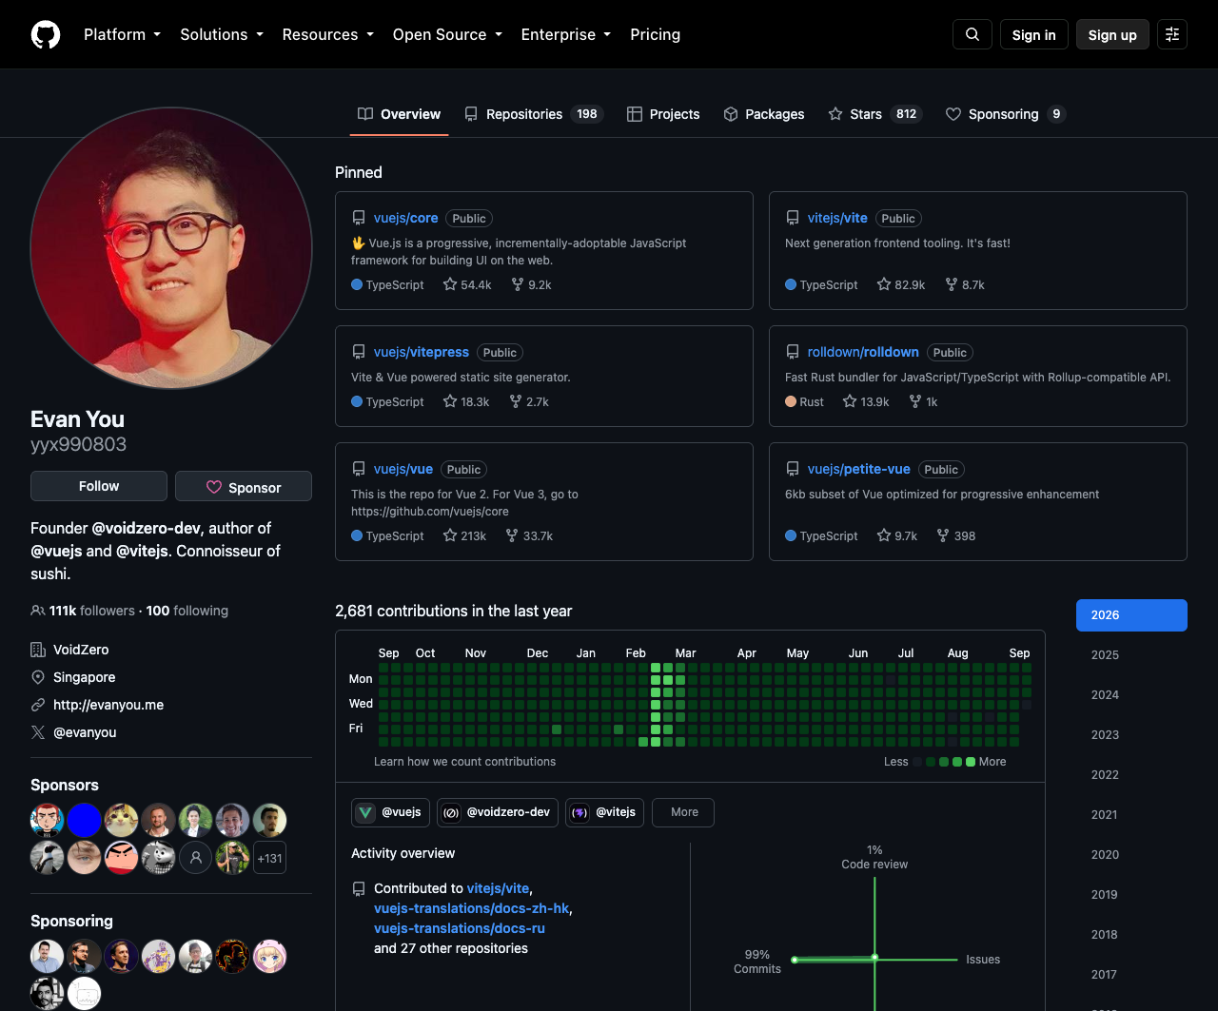
Task: Select year 2020 in contributions list
Action: [x=1131, y=855]
